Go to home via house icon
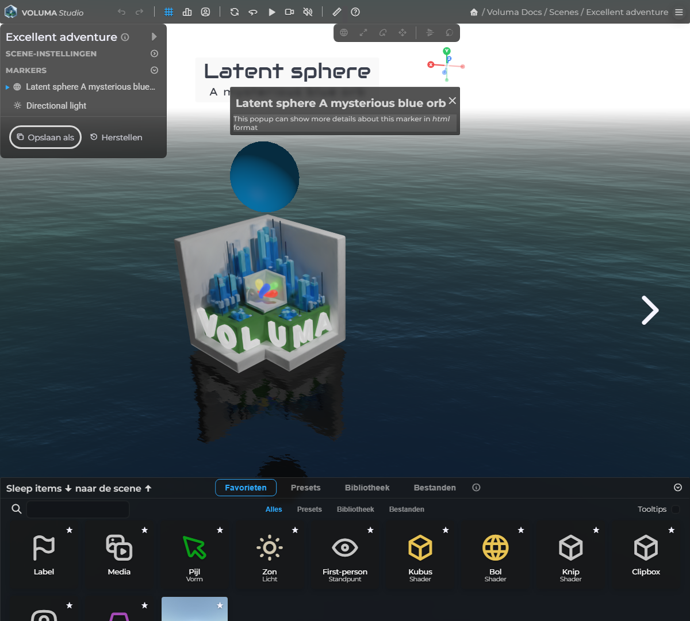The image size is (690, 621). click(474, 12)
